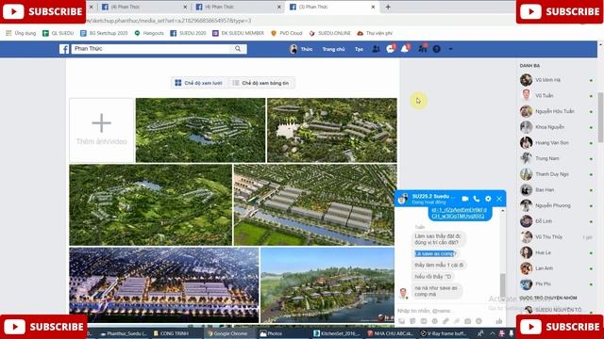Go to Trang chủ home
604x339 pixels.
coord(333,49)
